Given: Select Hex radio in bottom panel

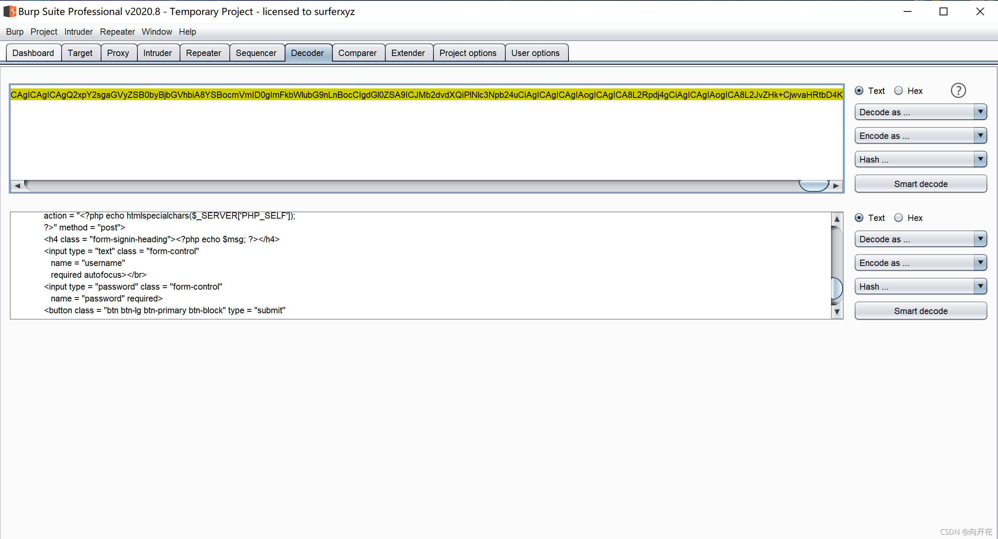Looking at the screenshot, I should click(x=899, y=218).
